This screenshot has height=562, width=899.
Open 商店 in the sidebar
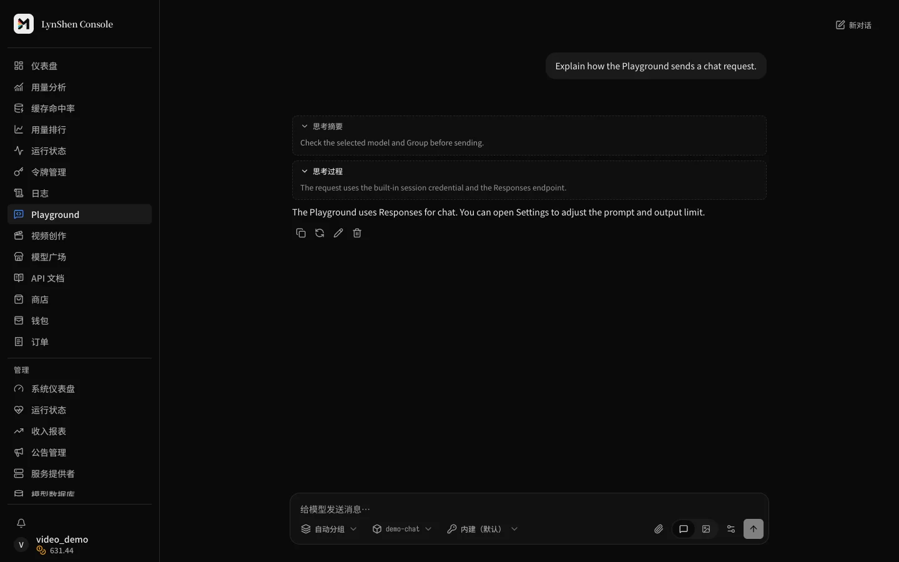point(79,299)
